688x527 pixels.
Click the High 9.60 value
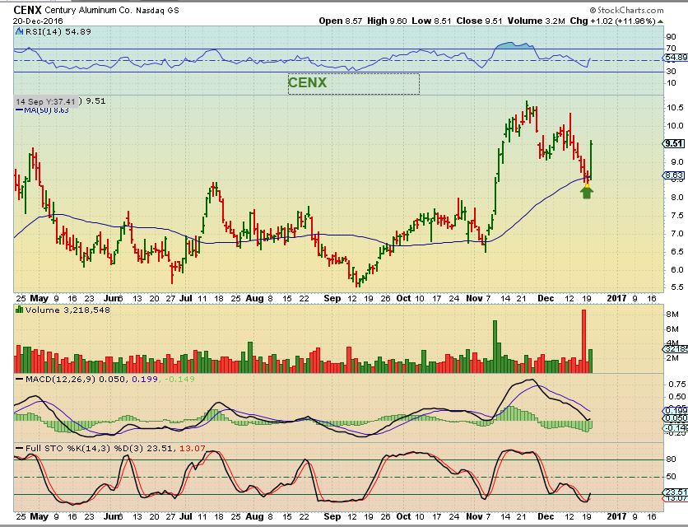click(x=387, y=21)
